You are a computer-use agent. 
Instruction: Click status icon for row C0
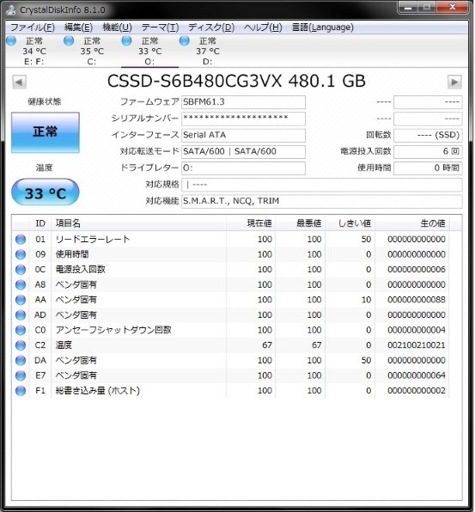(21, 330)
